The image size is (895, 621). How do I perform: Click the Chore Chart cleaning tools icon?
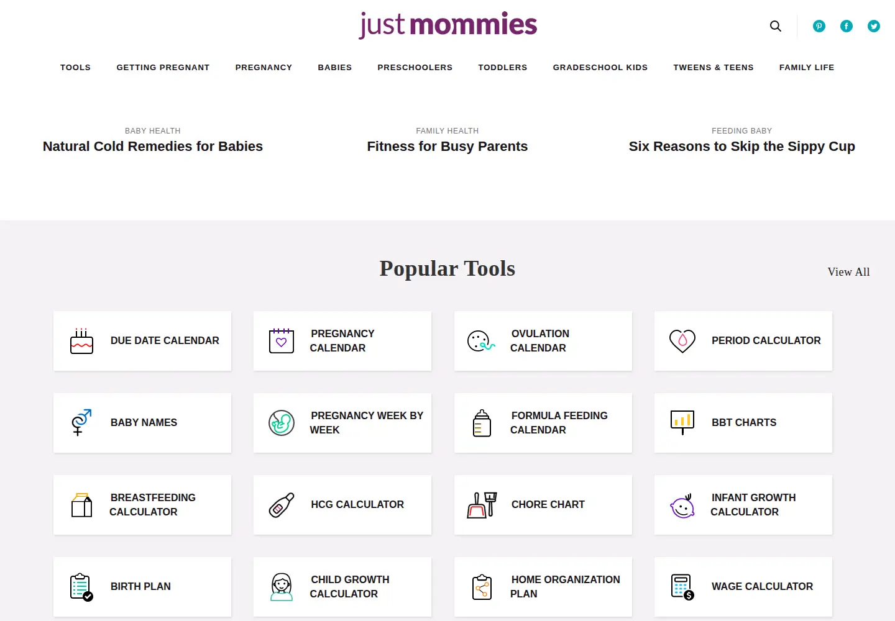coord(482,505)
